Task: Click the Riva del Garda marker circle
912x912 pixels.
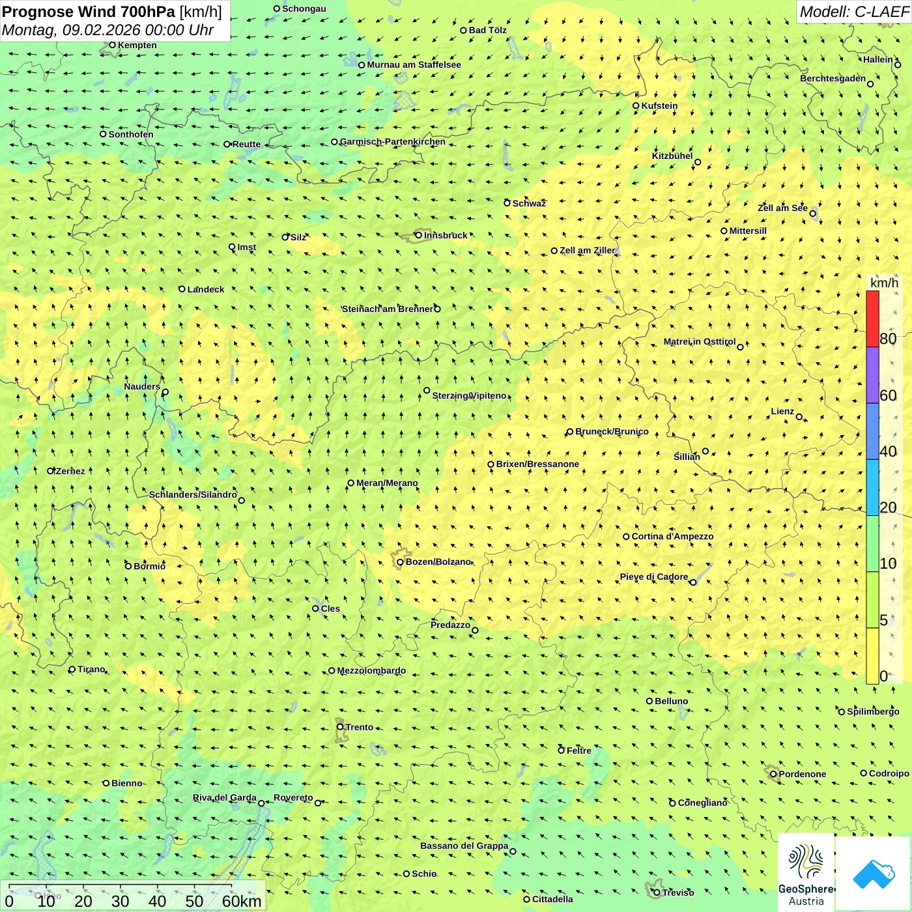Action: point(261,803)
